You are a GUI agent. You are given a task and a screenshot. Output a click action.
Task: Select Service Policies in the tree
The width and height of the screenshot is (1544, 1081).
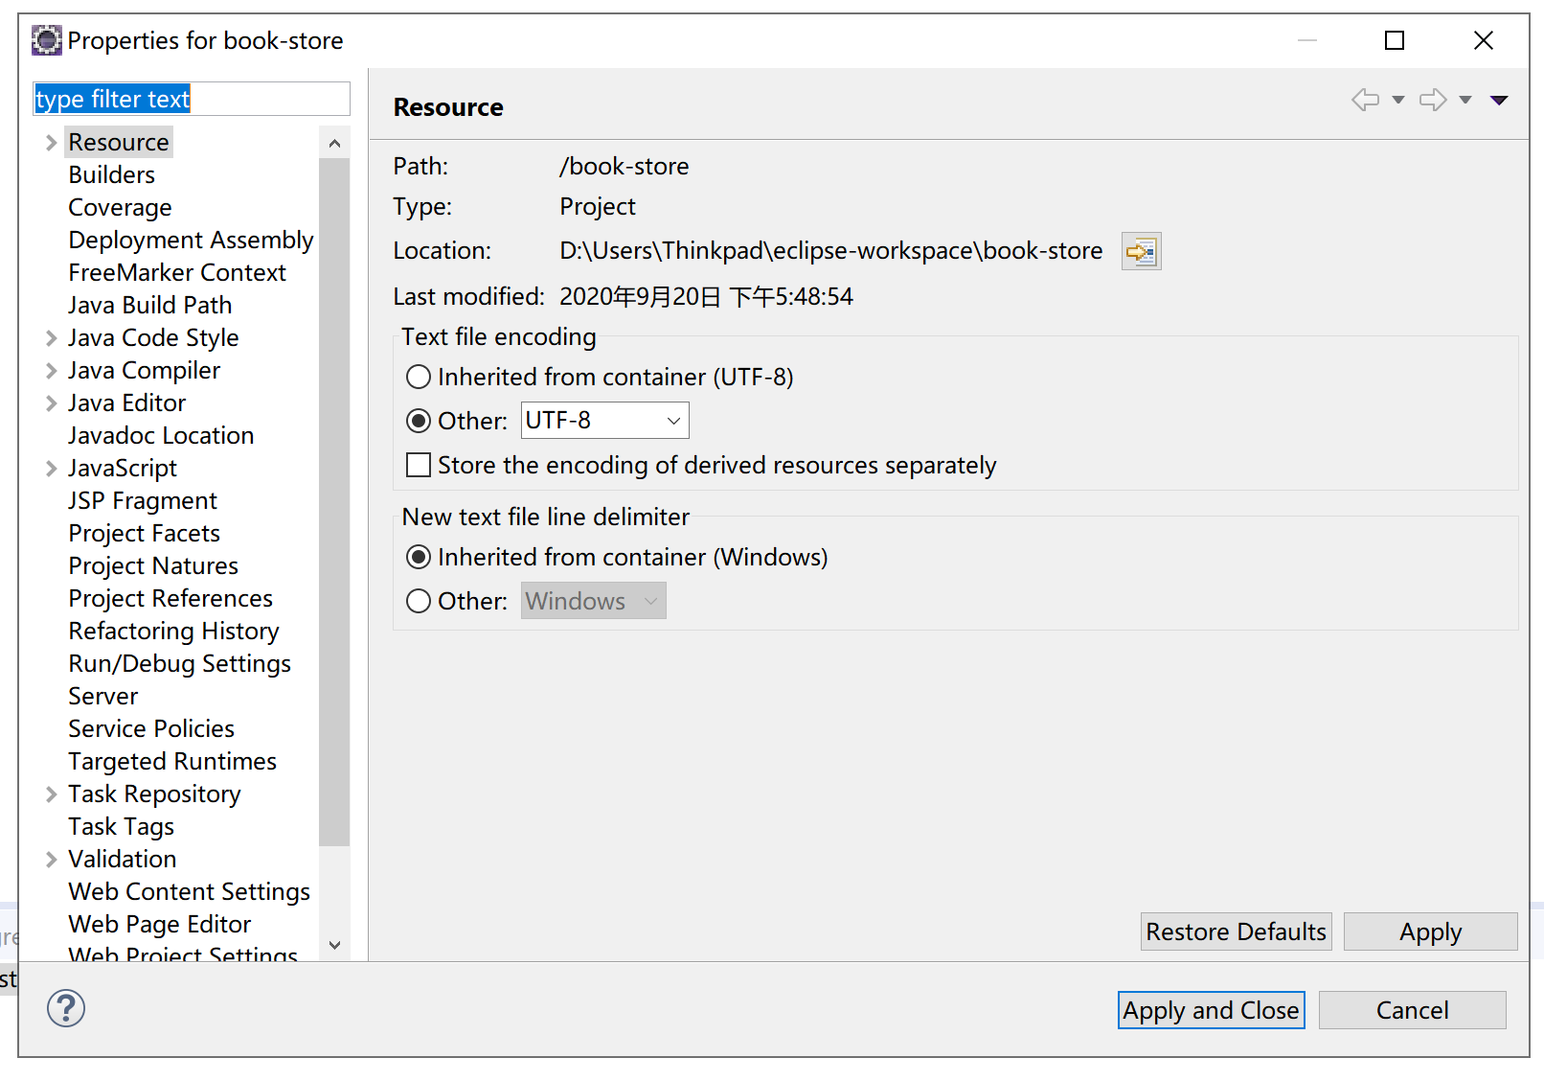pos(151,728)
